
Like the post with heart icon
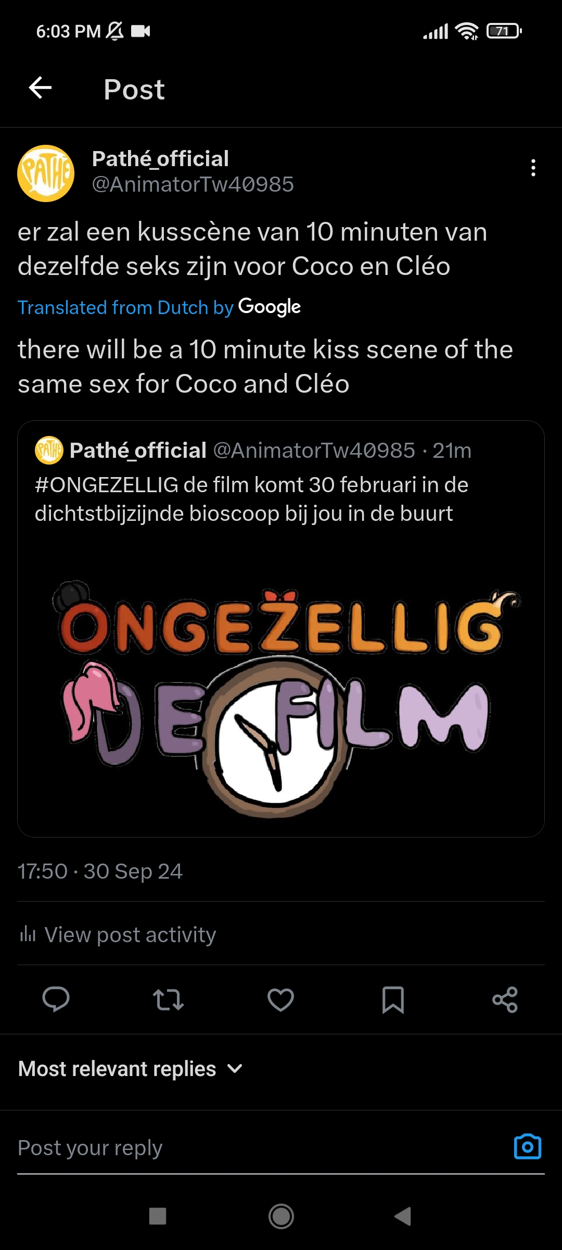(x=280, y=999)
